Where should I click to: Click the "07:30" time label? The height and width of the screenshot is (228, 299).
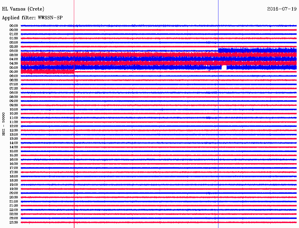coord(14,89)
